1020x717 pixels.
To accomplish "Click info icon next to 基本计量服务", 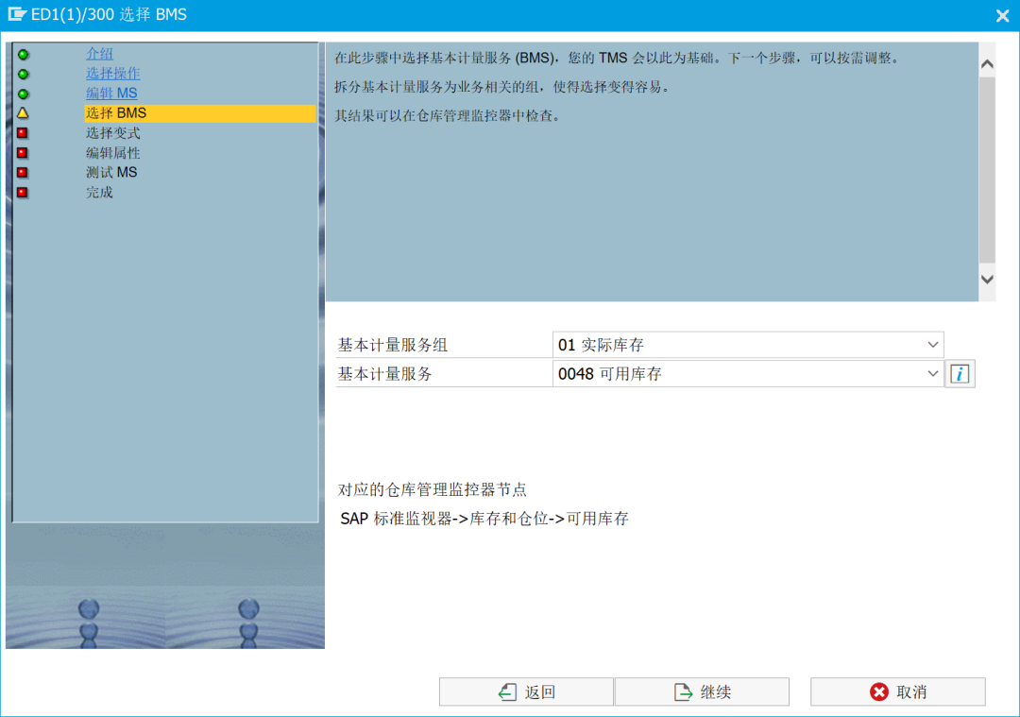I will 960,374.
